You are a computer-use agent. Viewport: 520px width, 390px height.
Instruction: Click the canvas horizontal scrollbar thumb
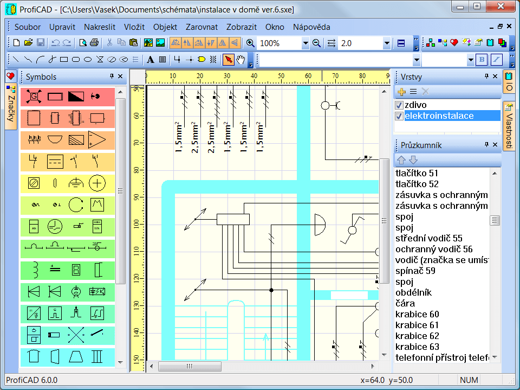tap(190, 366)
